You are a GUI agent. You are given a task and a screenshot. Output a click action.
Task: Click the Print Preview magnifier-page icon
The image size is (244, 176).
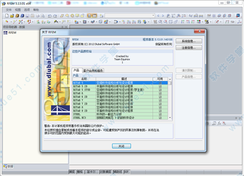pos(43,16)
